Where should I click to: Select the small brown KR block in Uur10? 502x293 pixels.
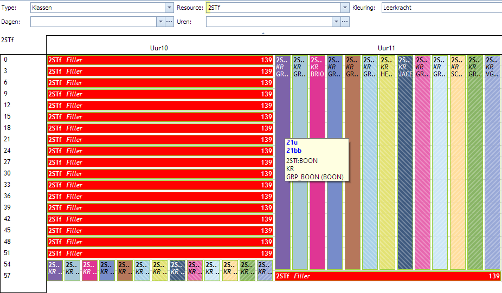[x=125, y=271]
